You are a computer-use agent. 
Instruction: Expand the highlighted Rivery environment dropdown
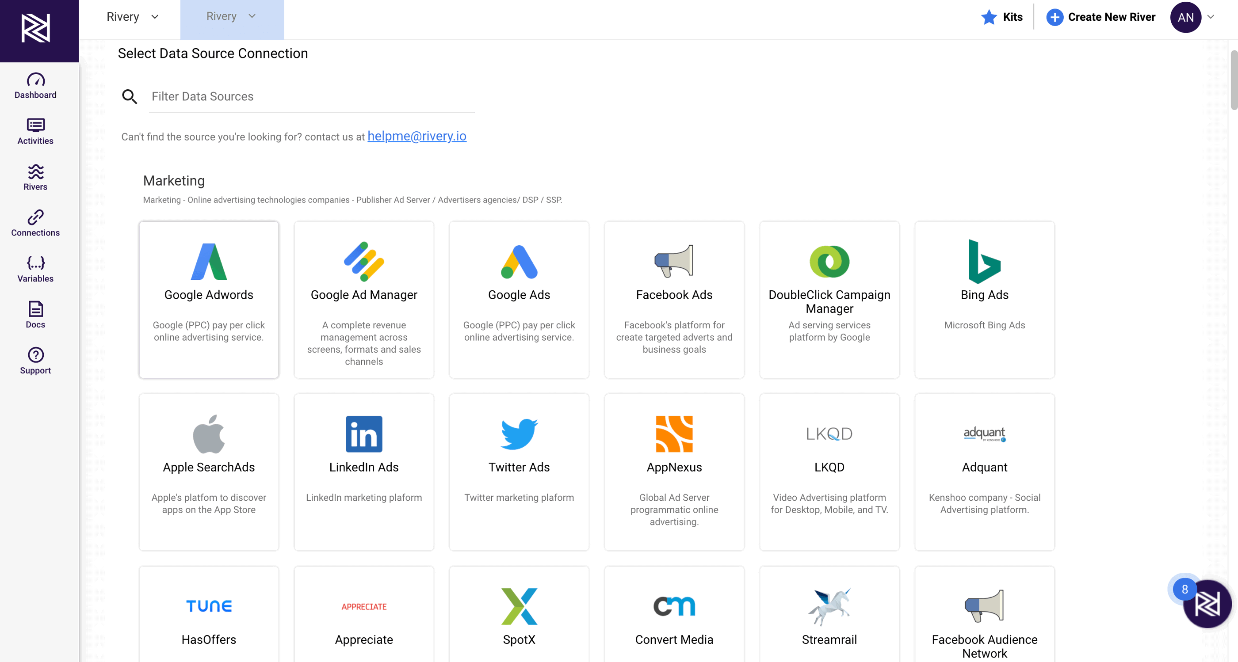[x=252, y=16]
